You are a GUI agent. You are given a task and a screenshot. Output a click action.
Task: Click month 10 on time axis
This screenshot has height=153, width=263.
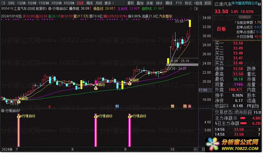pos(172,149)
